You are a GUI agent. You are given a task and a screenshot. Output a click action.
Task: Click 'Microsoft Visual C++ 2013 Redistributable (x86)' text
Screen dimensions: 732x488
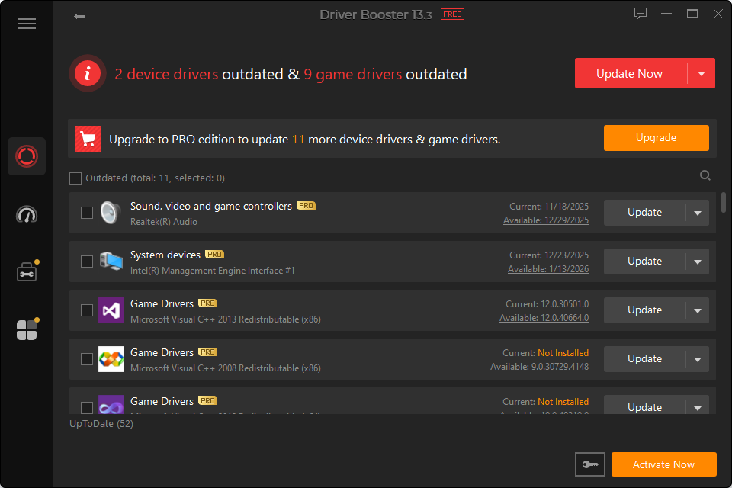pos(226,319)
